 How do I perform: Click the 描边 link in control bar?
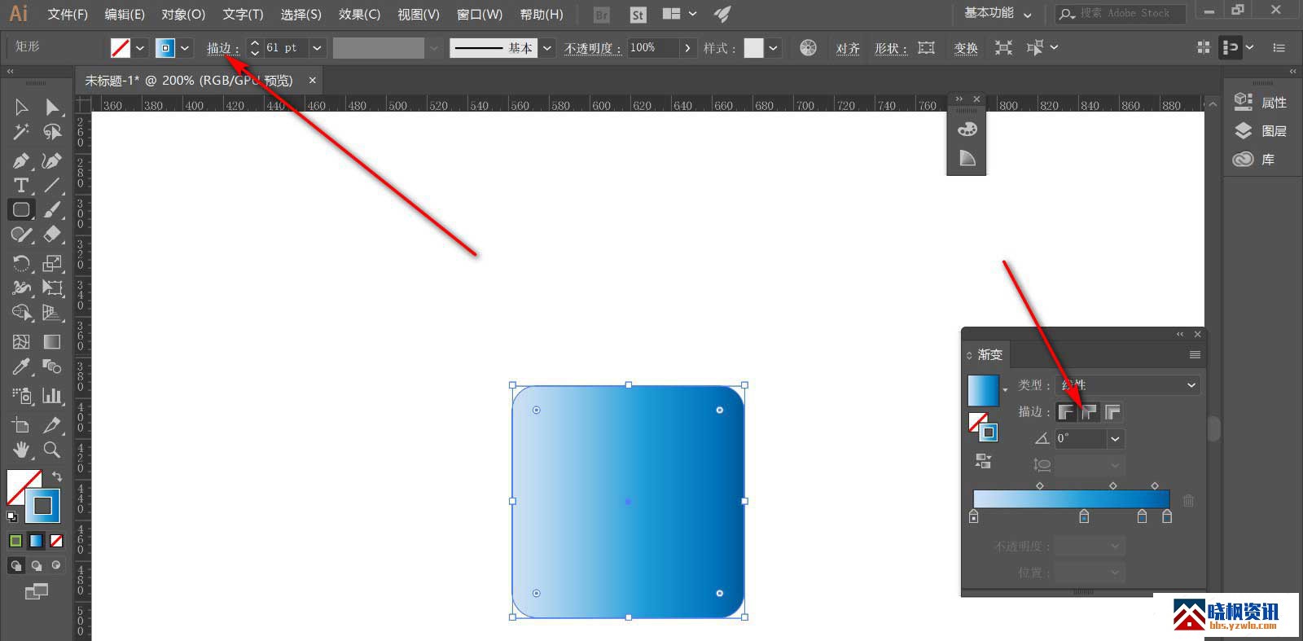coord(221,48)
